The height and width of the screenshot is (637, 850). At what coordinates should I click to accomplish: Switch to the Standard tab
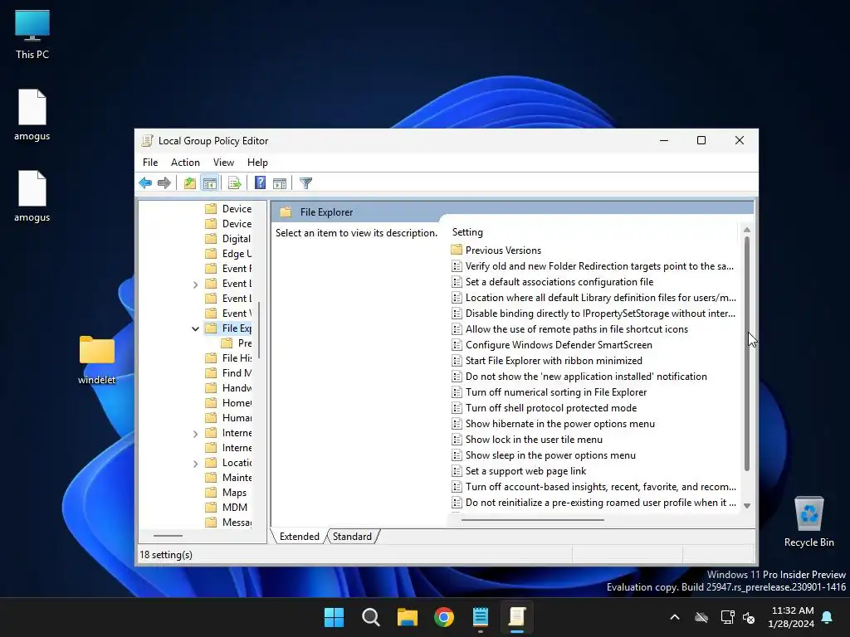[352, 537]
